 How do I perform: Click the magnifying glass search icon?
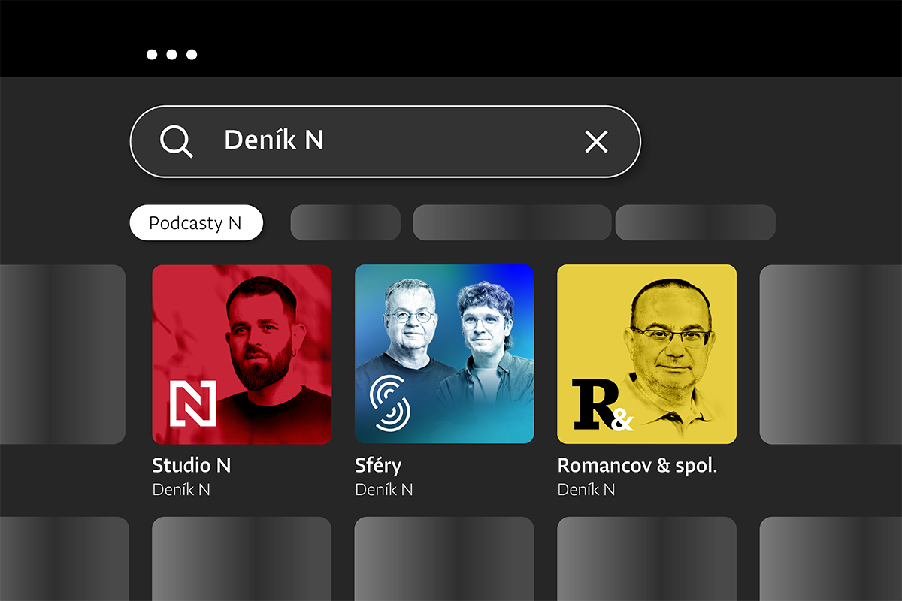(177, 141)
